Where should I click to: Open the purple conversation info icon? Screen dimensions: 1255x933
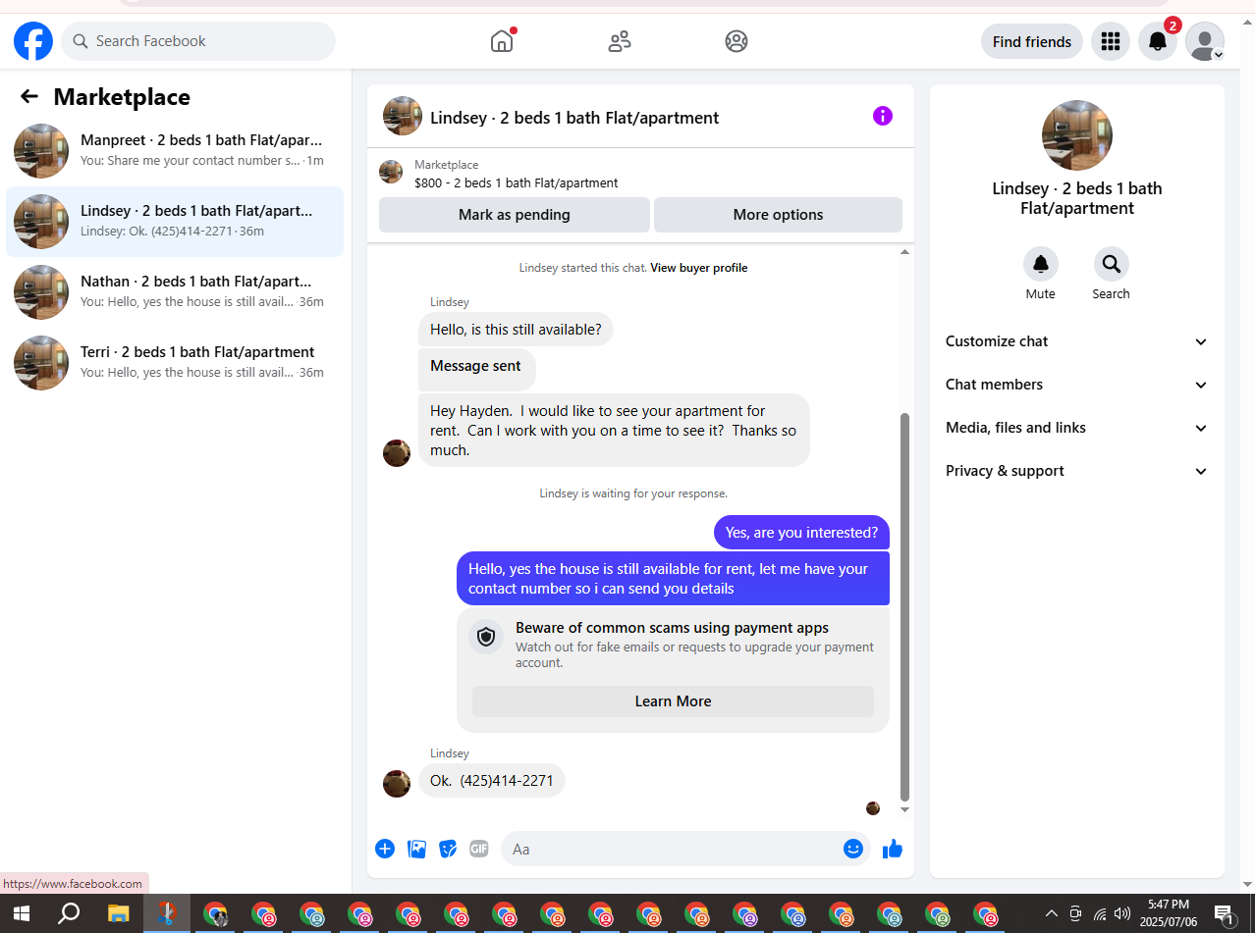[x=883, y=116]
